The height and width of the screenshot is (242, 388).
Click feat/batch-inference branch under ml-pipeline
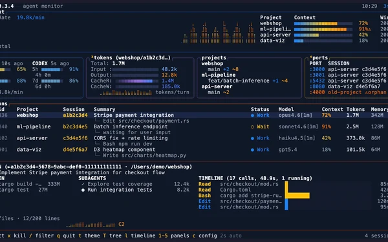(x=248, y=81)
